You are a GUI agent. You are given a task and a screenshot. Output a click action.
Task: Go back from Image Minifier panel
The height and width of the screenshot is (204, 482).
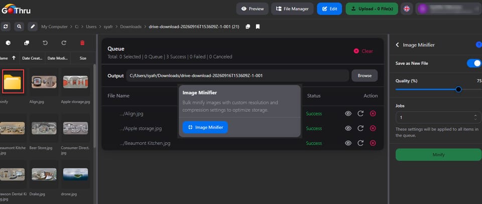tap(397, 45)
